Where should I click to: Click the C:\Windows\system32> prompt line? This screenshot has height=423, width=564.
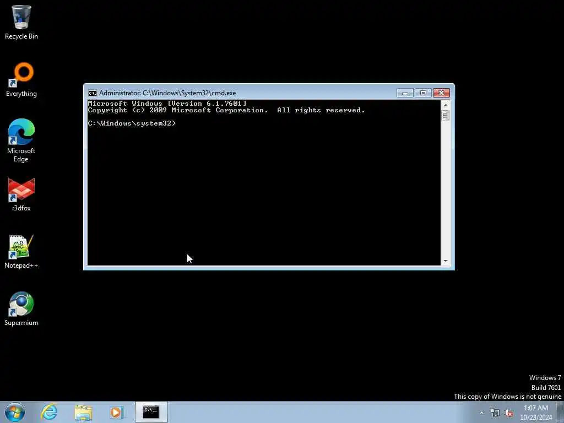132,123
